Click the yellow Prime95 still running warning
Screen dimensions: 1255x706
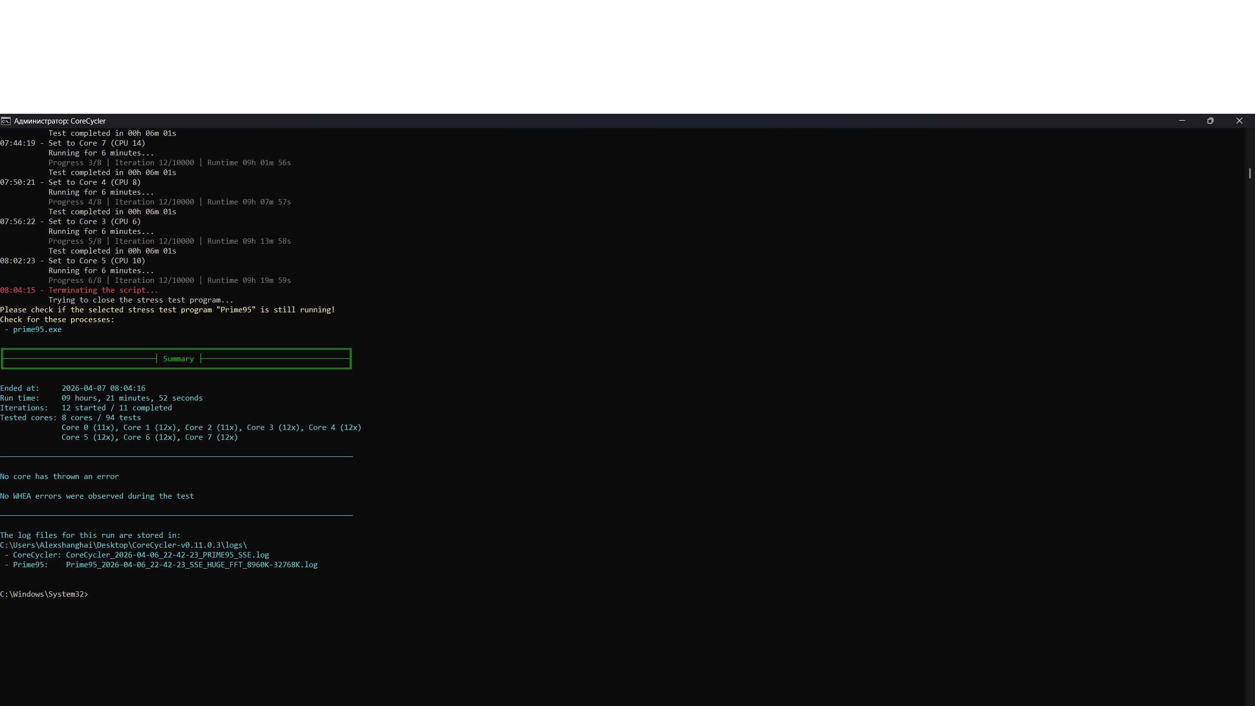coord(167,310)
